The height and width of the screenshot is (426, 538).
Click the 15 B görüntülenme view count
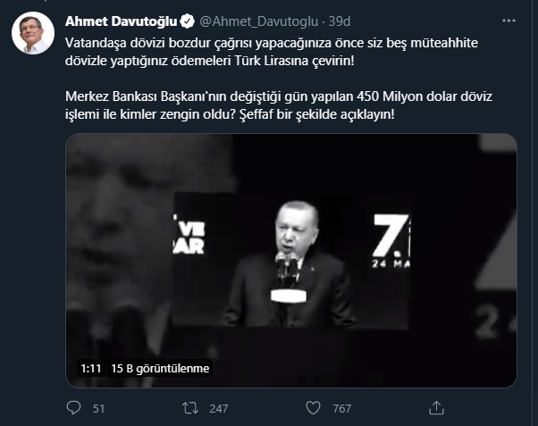pos(160,368)
